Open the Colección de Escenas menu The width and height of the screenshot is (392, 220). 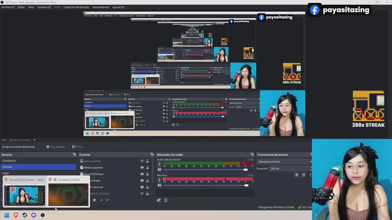76,7
